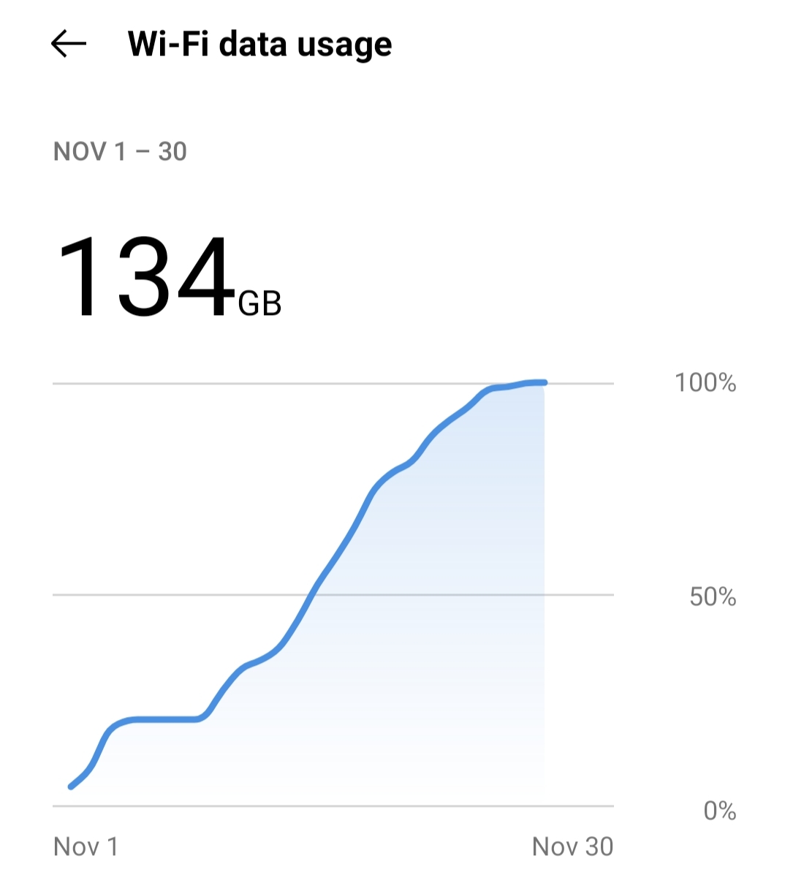Click the starting point of the usage curve
The image size is (785, 883).
coord(71,787)
